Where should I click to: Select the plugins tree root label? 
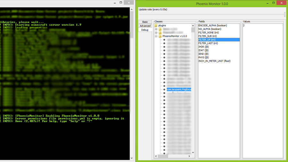162,26
